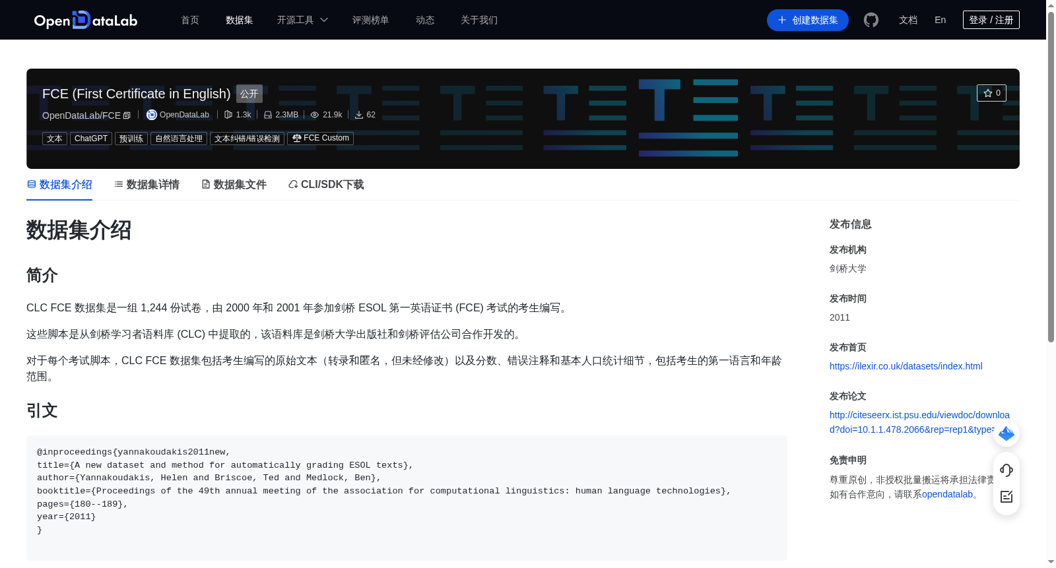Open the 文档 link in header
Screen dimensions: 1056x568
[x=908, y=20]
